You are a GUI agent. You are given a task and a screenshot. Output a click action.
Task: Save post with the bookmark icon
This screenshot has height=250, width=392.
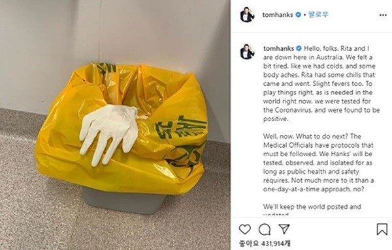[382, 229]
